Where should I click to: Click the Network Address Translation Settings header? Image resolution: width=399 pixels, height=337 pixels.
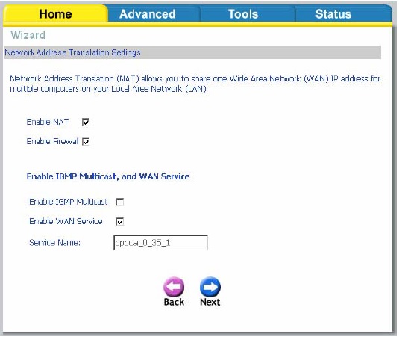(73, 52)
